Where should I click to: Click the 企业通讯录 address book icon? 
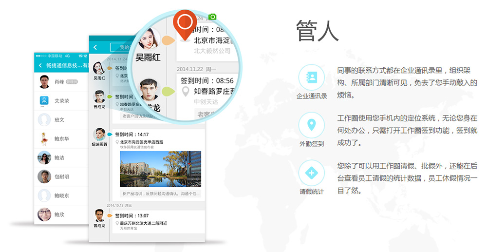coord(311,78)
